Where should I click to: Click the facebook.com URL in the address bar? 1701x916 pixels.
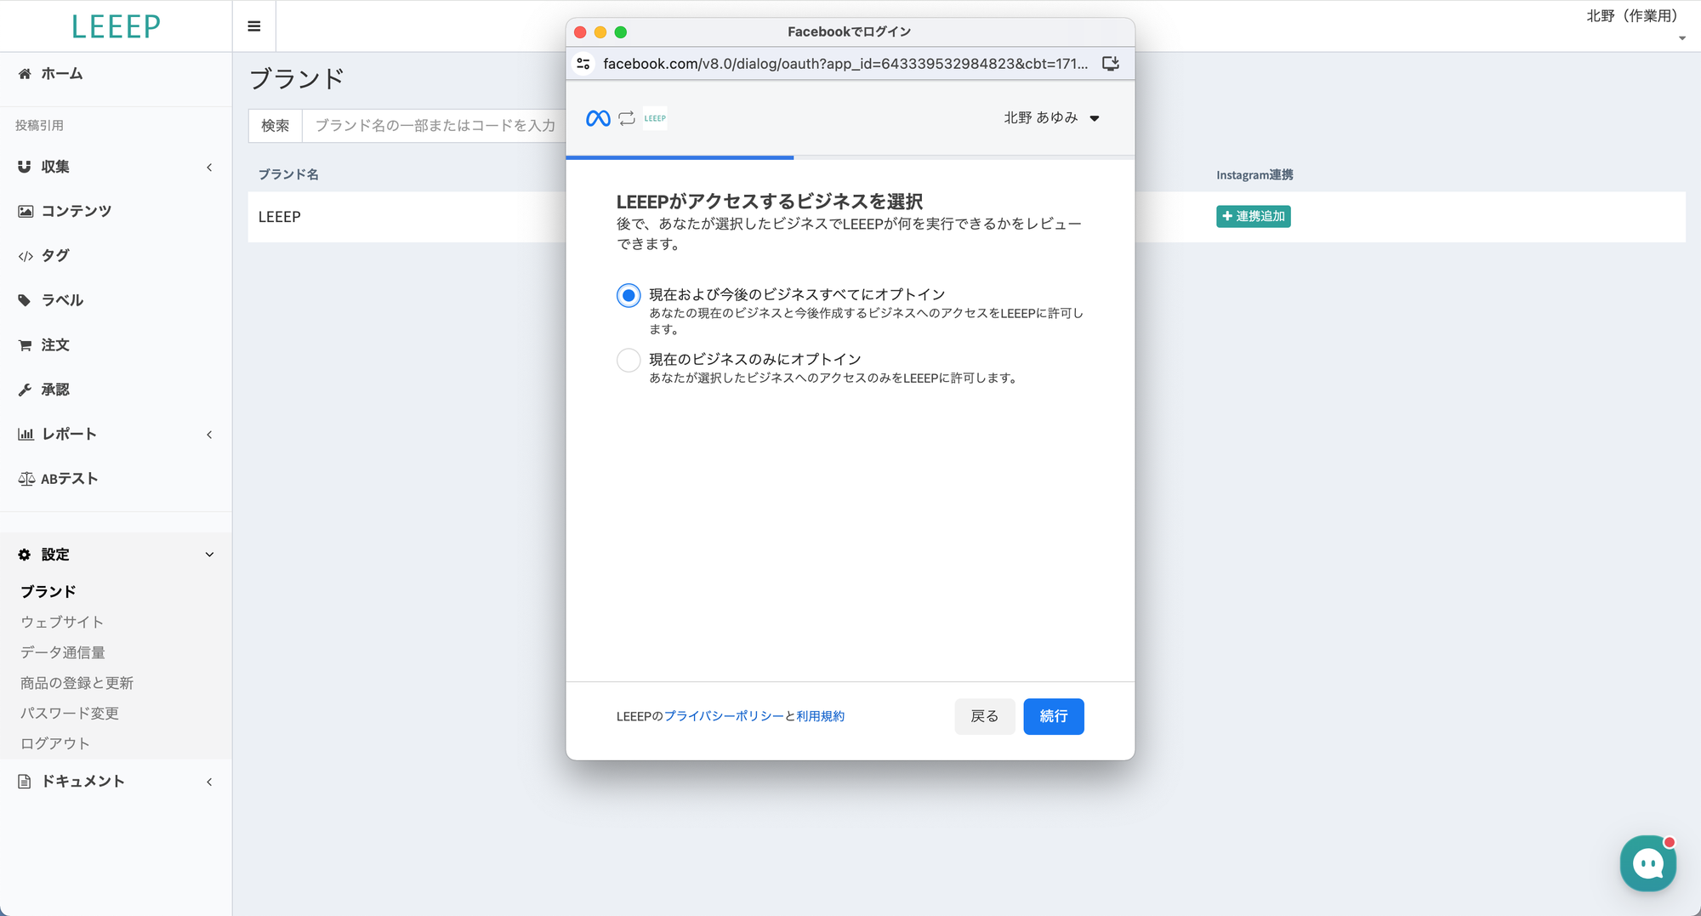[x=845, y=64]
